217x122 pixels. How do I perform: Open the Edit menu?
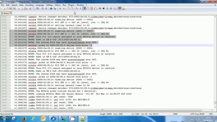[8, 5]
